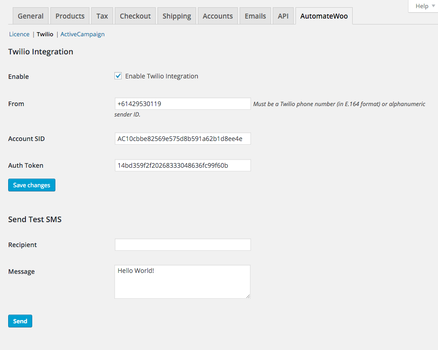Select the Twilio sub-section link

pyautogui.click(x=45, y=34)
